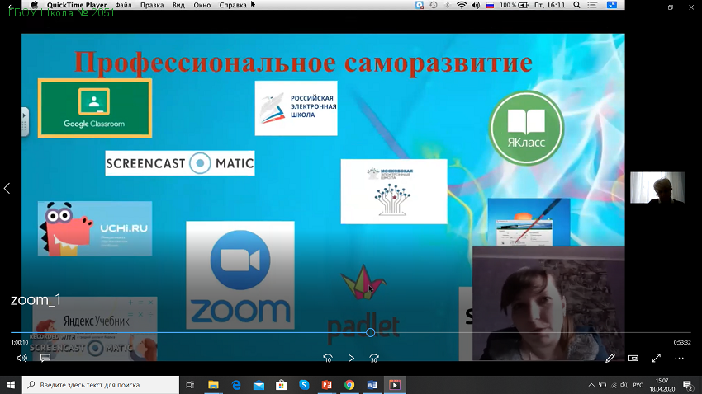Click the Файл menu in the recording
702x394 pixels.
123,5
